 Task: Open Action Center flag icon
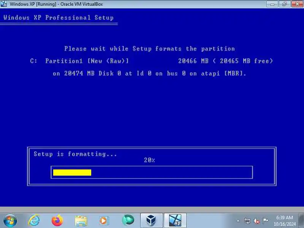point(265,220)
